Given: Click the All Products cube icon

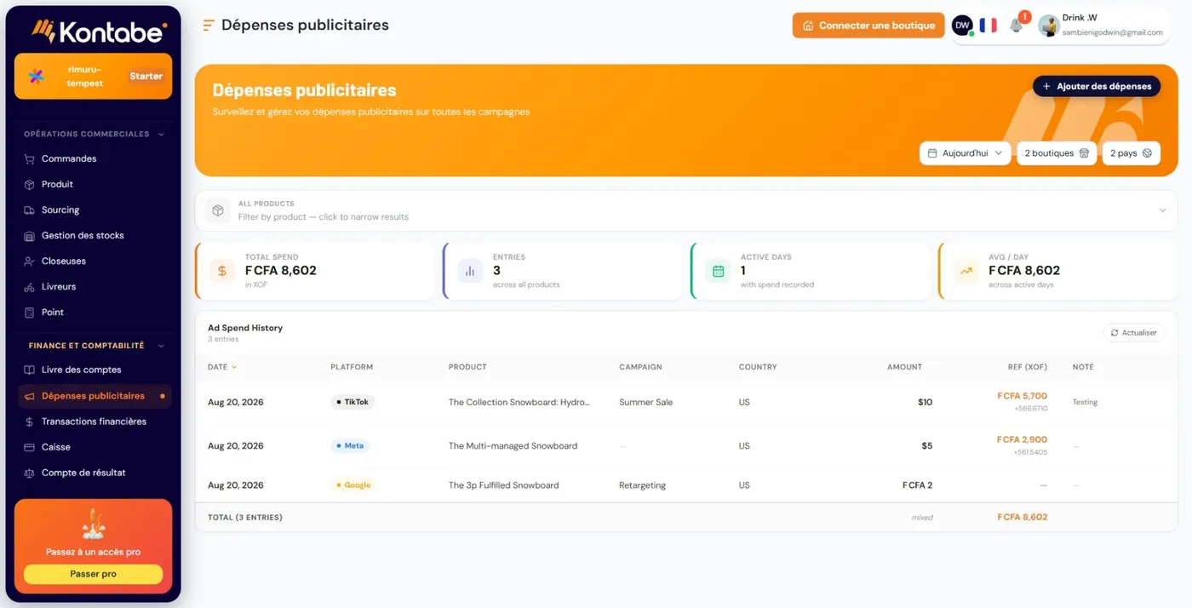Looking at the screenshot, I should pyautogui.click(x=218, y=210).
